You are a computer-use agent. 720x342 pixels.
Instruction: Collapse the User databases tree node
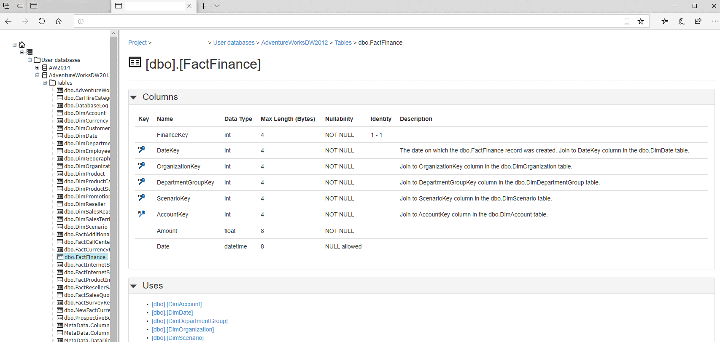coord(30,60)
